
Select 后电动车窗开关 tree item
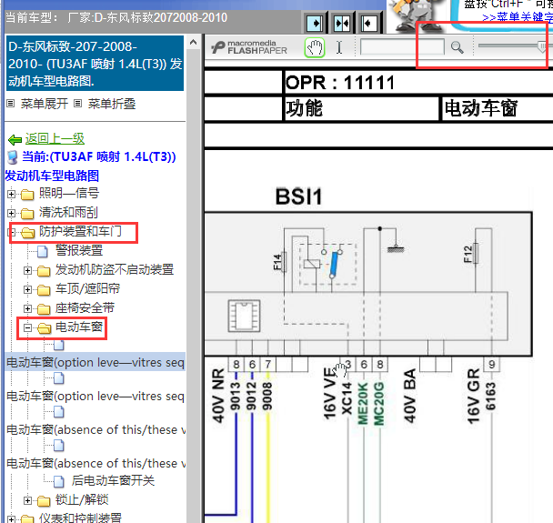(x=113, y=480)
